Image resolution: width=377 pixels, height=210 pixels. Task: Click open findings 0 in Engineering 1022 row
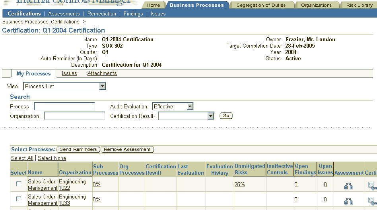[x=296, y=184]
